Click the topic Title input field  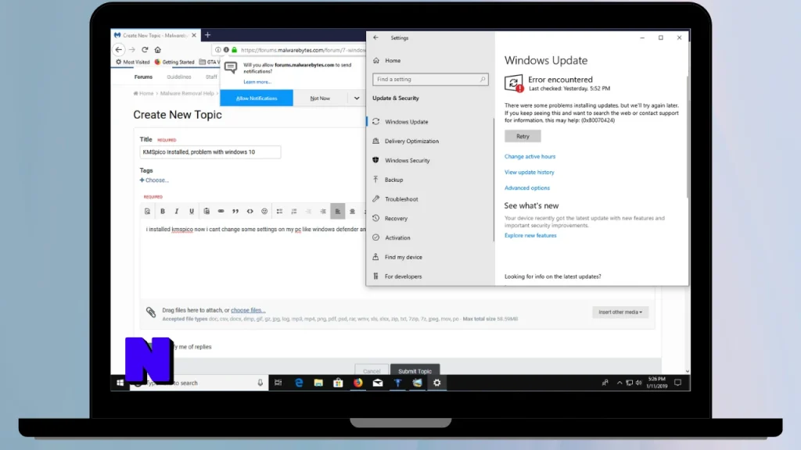click(210, 152)
